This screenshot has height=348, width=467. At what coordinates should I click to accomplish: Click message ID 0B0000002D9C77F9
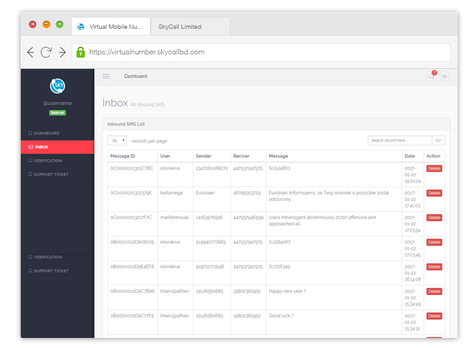click(x=132, y=316)
